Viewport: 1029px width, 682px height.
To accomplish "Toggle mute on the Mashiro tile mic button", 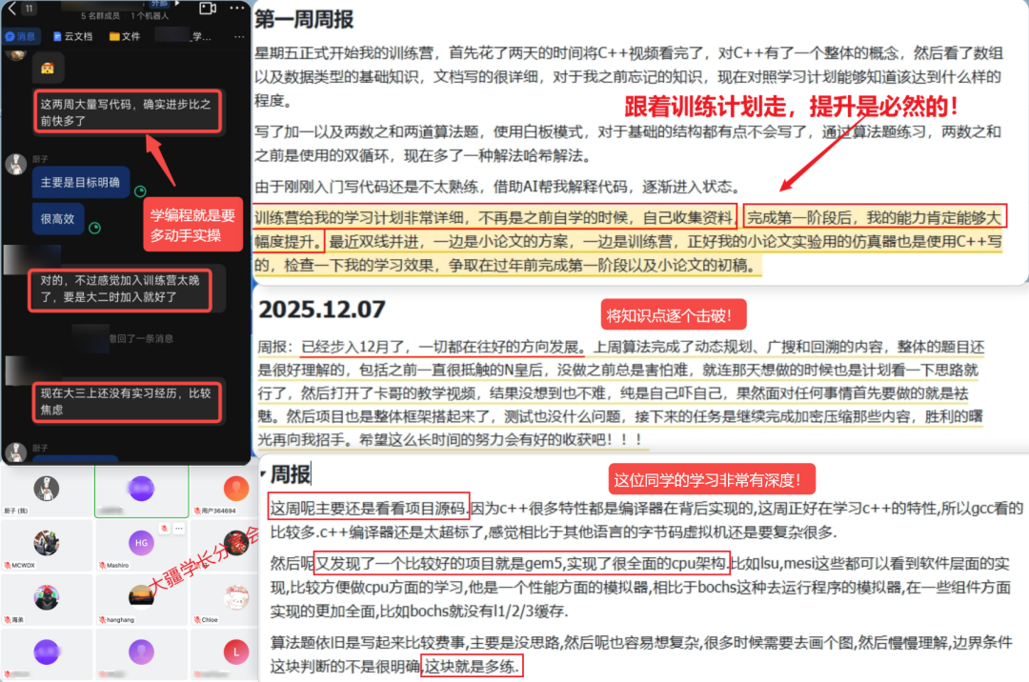I will pyautogui.click(x=166, y=527).
